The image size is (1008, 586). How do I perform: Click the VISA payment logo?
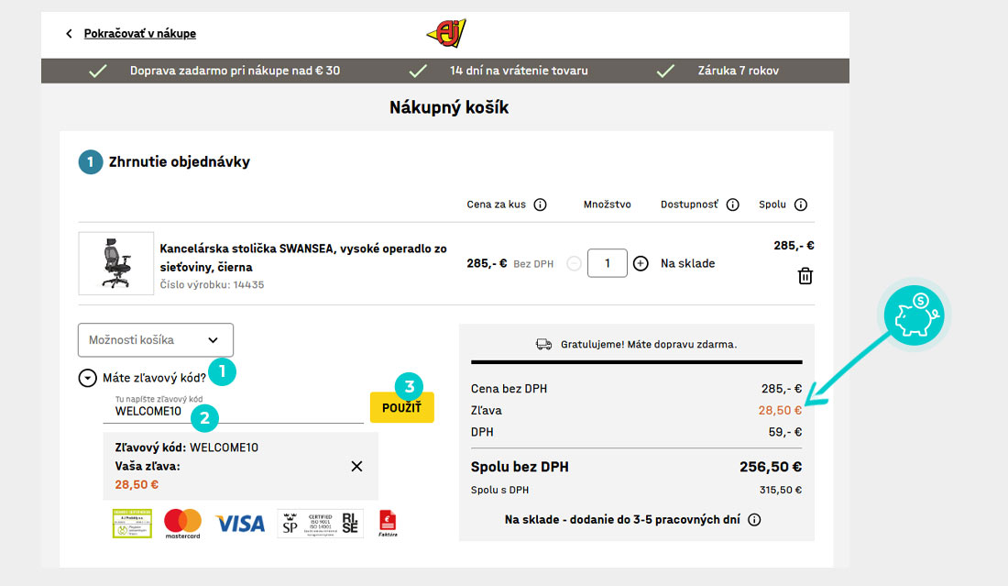[239, 524]
